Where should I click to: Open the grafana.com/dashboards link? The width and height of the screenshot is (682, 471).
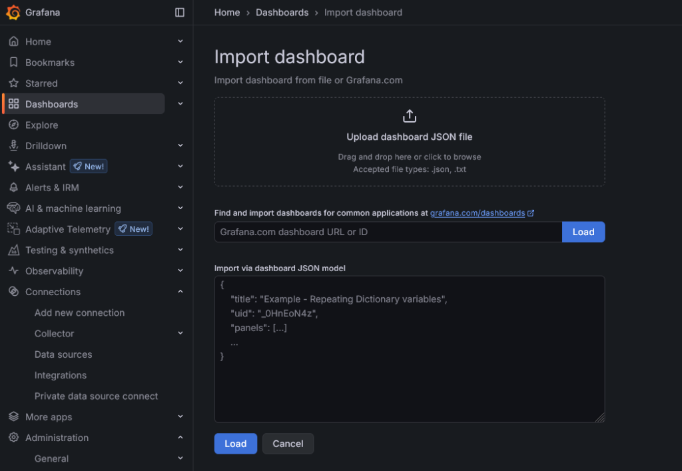478,213
